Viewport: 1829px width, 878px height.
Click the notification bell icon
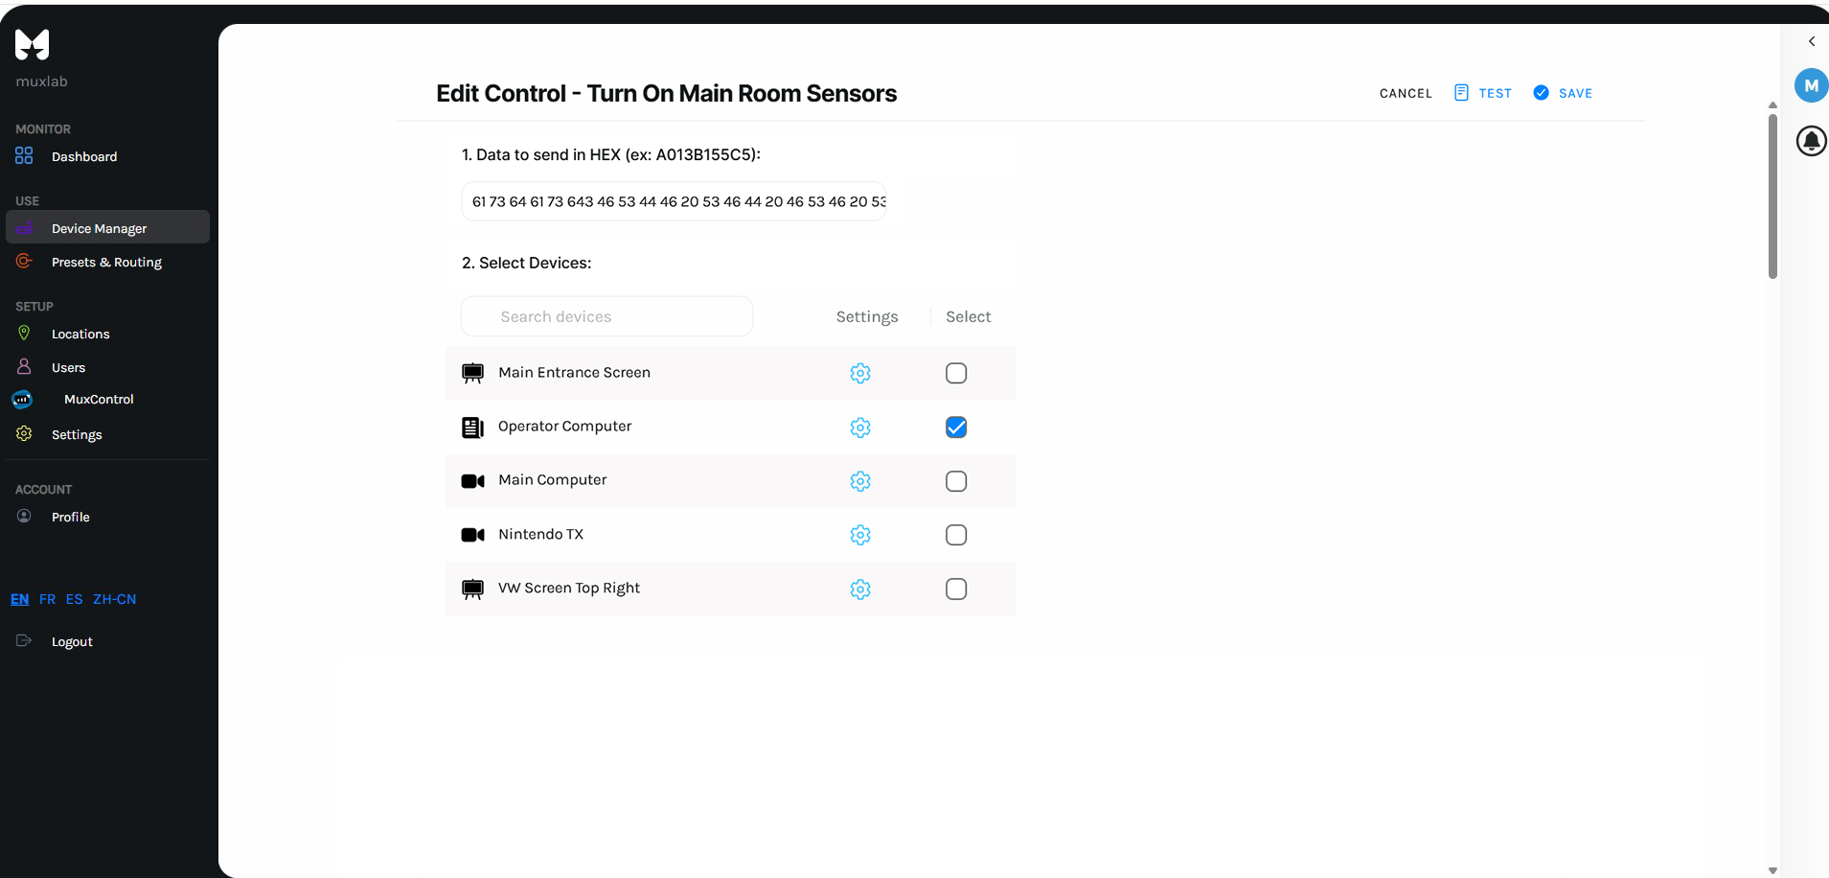pyautogui.click(x=1811, y=141)
